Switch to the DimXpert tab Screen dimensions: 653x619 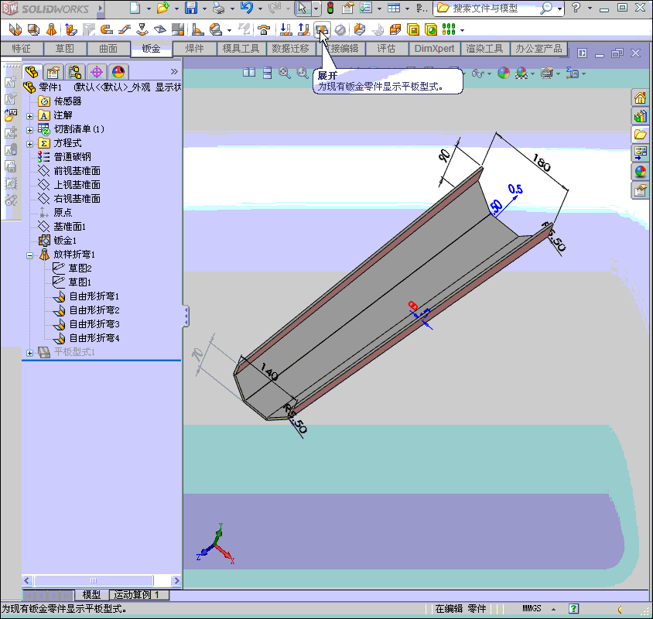[434, 49]
